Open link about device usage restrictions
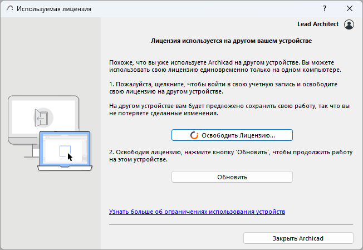The width and height of the screenshot is (363, 250). (197, 212)
